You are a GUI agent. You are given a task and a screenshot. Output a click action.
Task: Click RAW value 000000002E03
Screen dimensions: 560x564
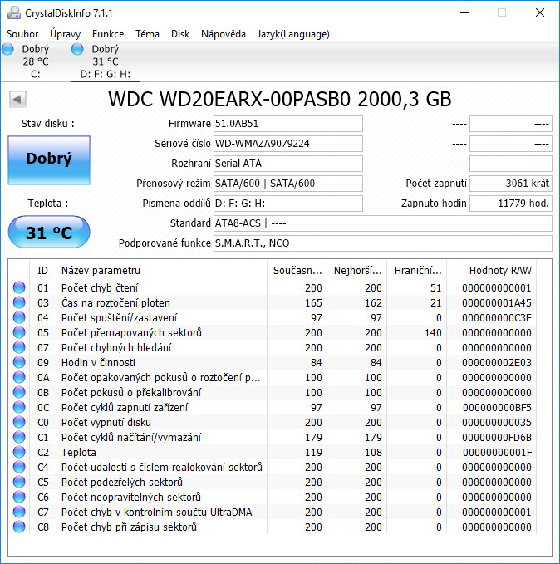tap(497, 362)
